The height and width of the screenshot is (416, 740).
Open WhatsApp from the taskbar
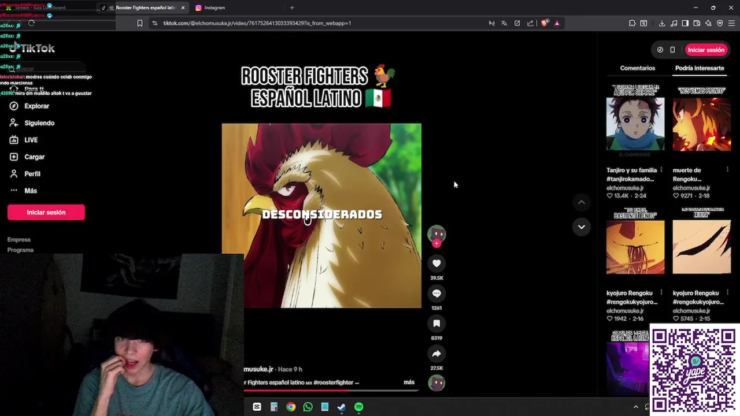pos(308,407)
